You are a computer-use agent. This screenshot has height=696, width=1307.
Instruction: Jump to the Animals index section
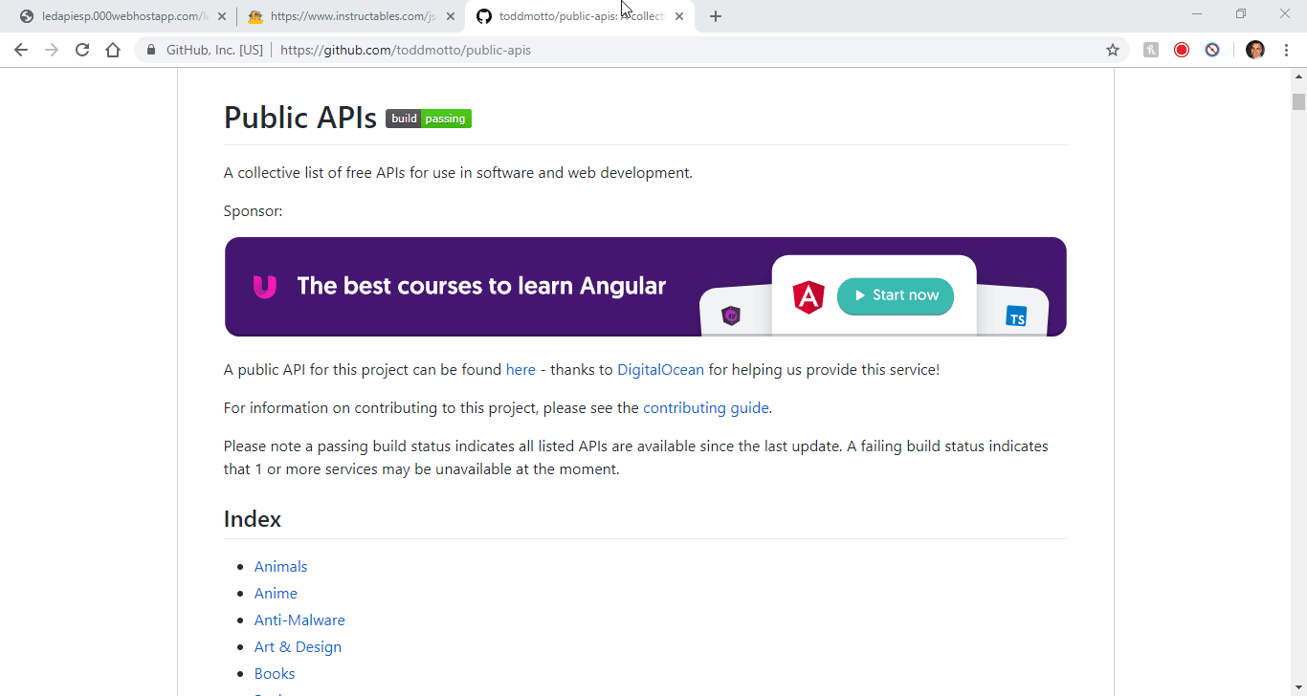tap(280, 567)
